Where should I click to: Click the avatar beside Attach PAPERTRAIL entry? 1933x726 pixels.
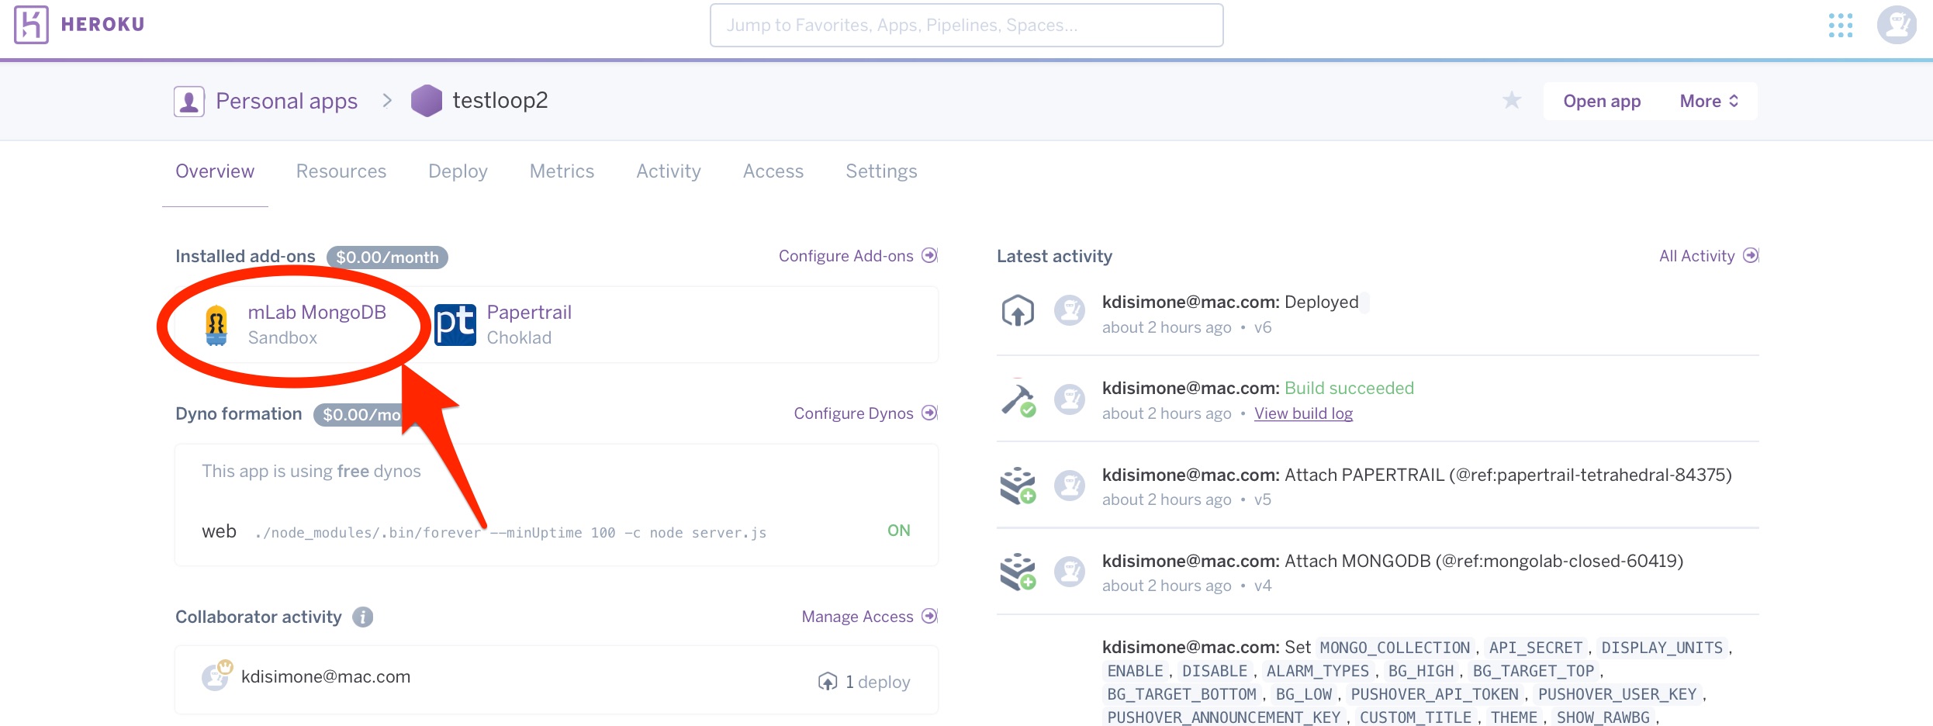point(1070,486)
